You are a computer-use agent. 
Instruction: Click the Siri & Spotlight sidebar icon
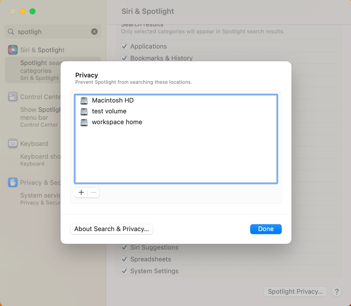13,50
